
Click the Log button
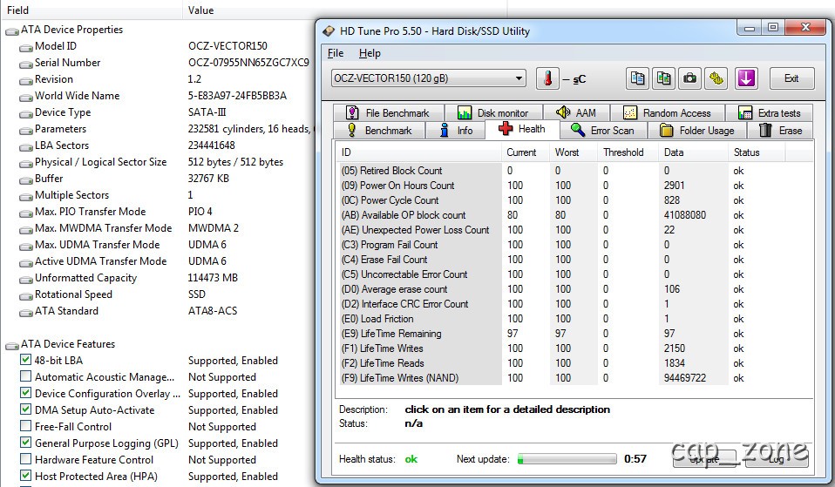(776, 459)
